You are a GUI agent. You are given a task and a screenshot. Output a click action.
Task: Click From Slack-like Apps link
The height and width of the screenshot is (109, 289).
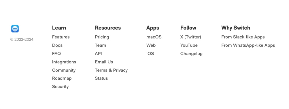point(243,37)
